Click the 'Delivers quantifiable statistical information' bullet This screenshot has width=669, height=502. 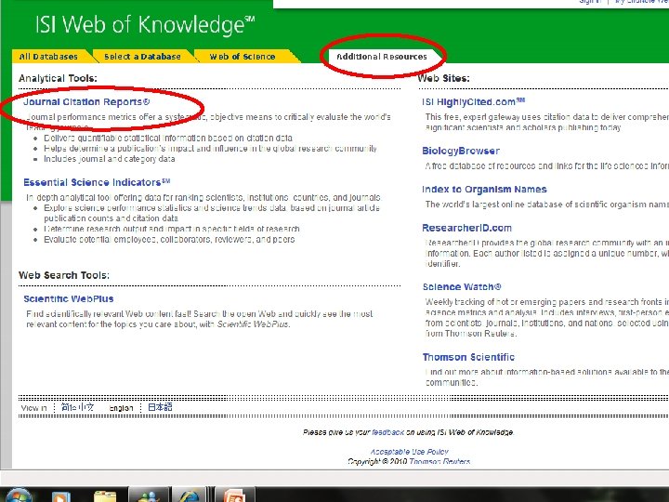168,138
